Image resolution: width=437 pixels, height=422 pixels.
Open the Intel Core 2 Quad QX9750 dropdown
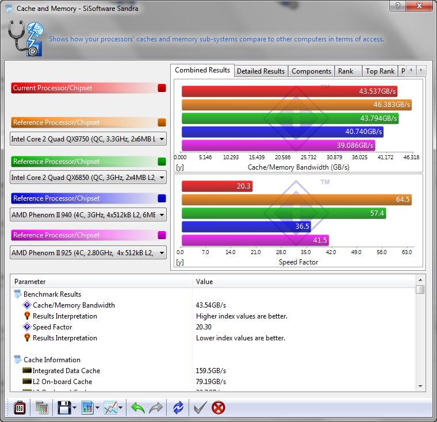coord(88,139)
